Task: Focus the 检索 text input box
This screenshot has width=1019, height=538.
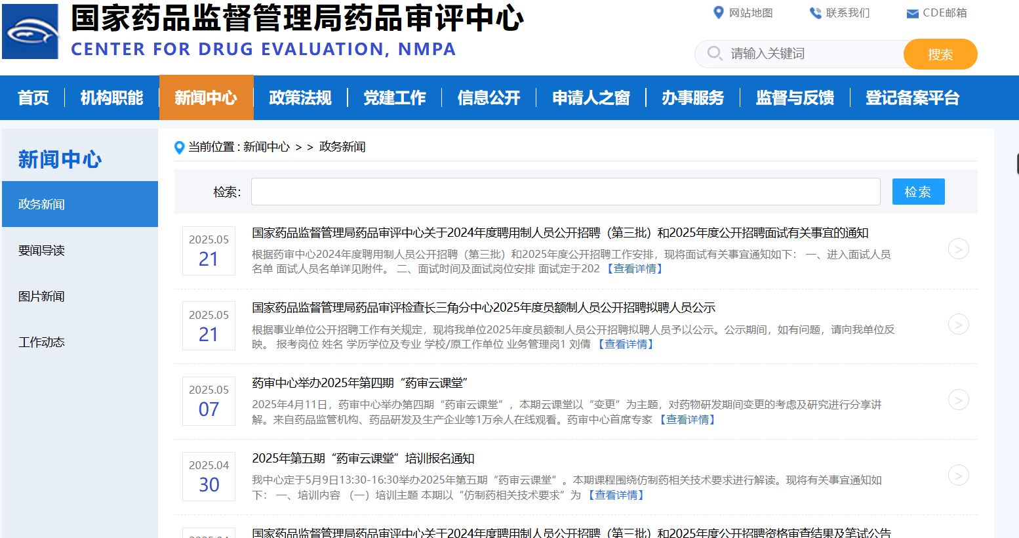Action: point(565,192)
